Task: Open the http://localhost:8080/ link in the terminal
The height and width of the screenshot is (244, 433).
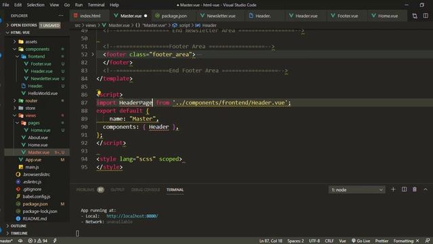Action: 133,216
